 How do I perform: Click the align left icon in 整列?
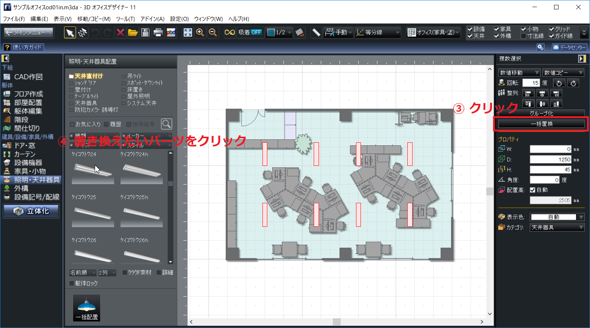point(528,93)
